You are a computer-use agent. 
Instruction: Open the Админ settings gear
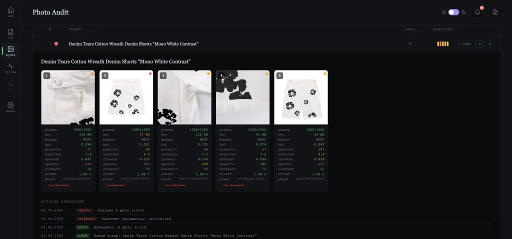[x=10, y=107]
